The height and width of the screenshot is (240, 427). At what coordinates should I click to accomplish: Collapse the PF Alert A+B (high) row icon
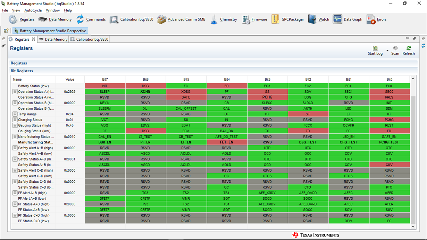(x=15, y=193)
